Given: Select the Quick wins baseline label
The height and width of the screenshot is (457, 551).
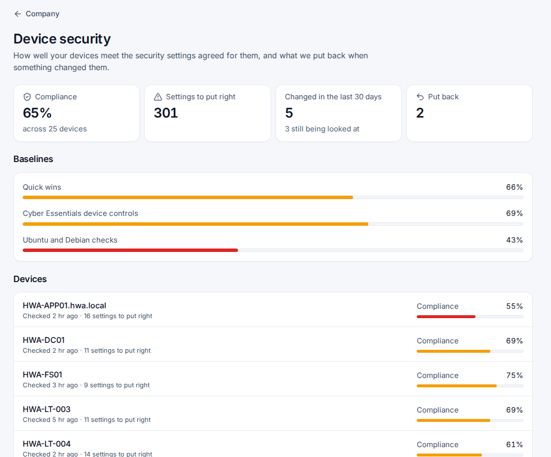Looking at the screenshot, I should click(42, 187).
